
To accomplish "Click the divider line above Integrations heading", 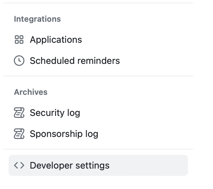I will coord(98,3).
